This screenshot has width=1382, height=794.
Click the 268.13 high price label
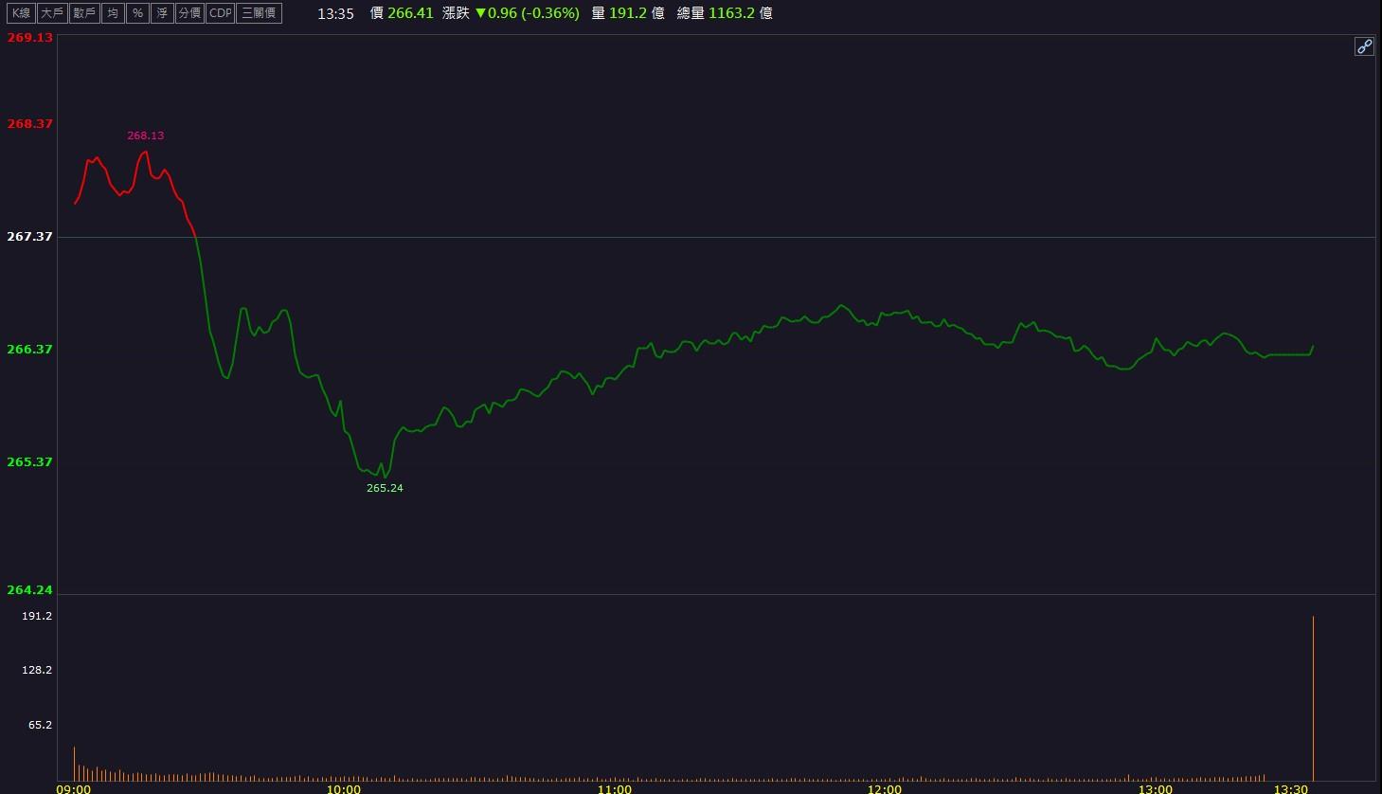146,135
